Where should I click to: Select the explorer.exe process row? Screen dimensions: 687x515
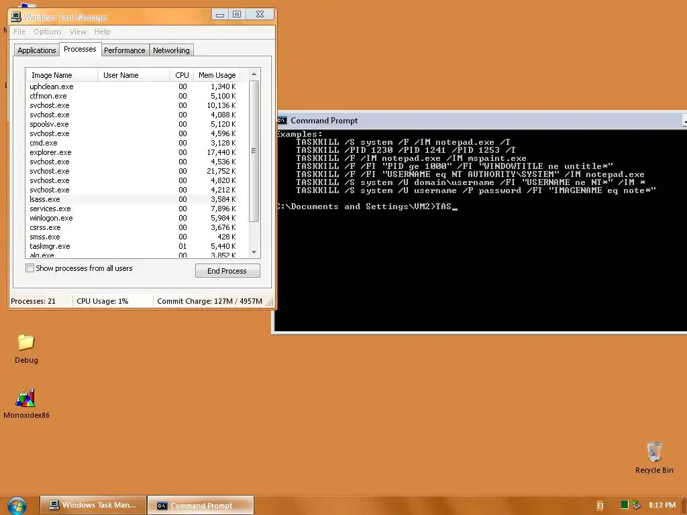[x=134, y=152]
